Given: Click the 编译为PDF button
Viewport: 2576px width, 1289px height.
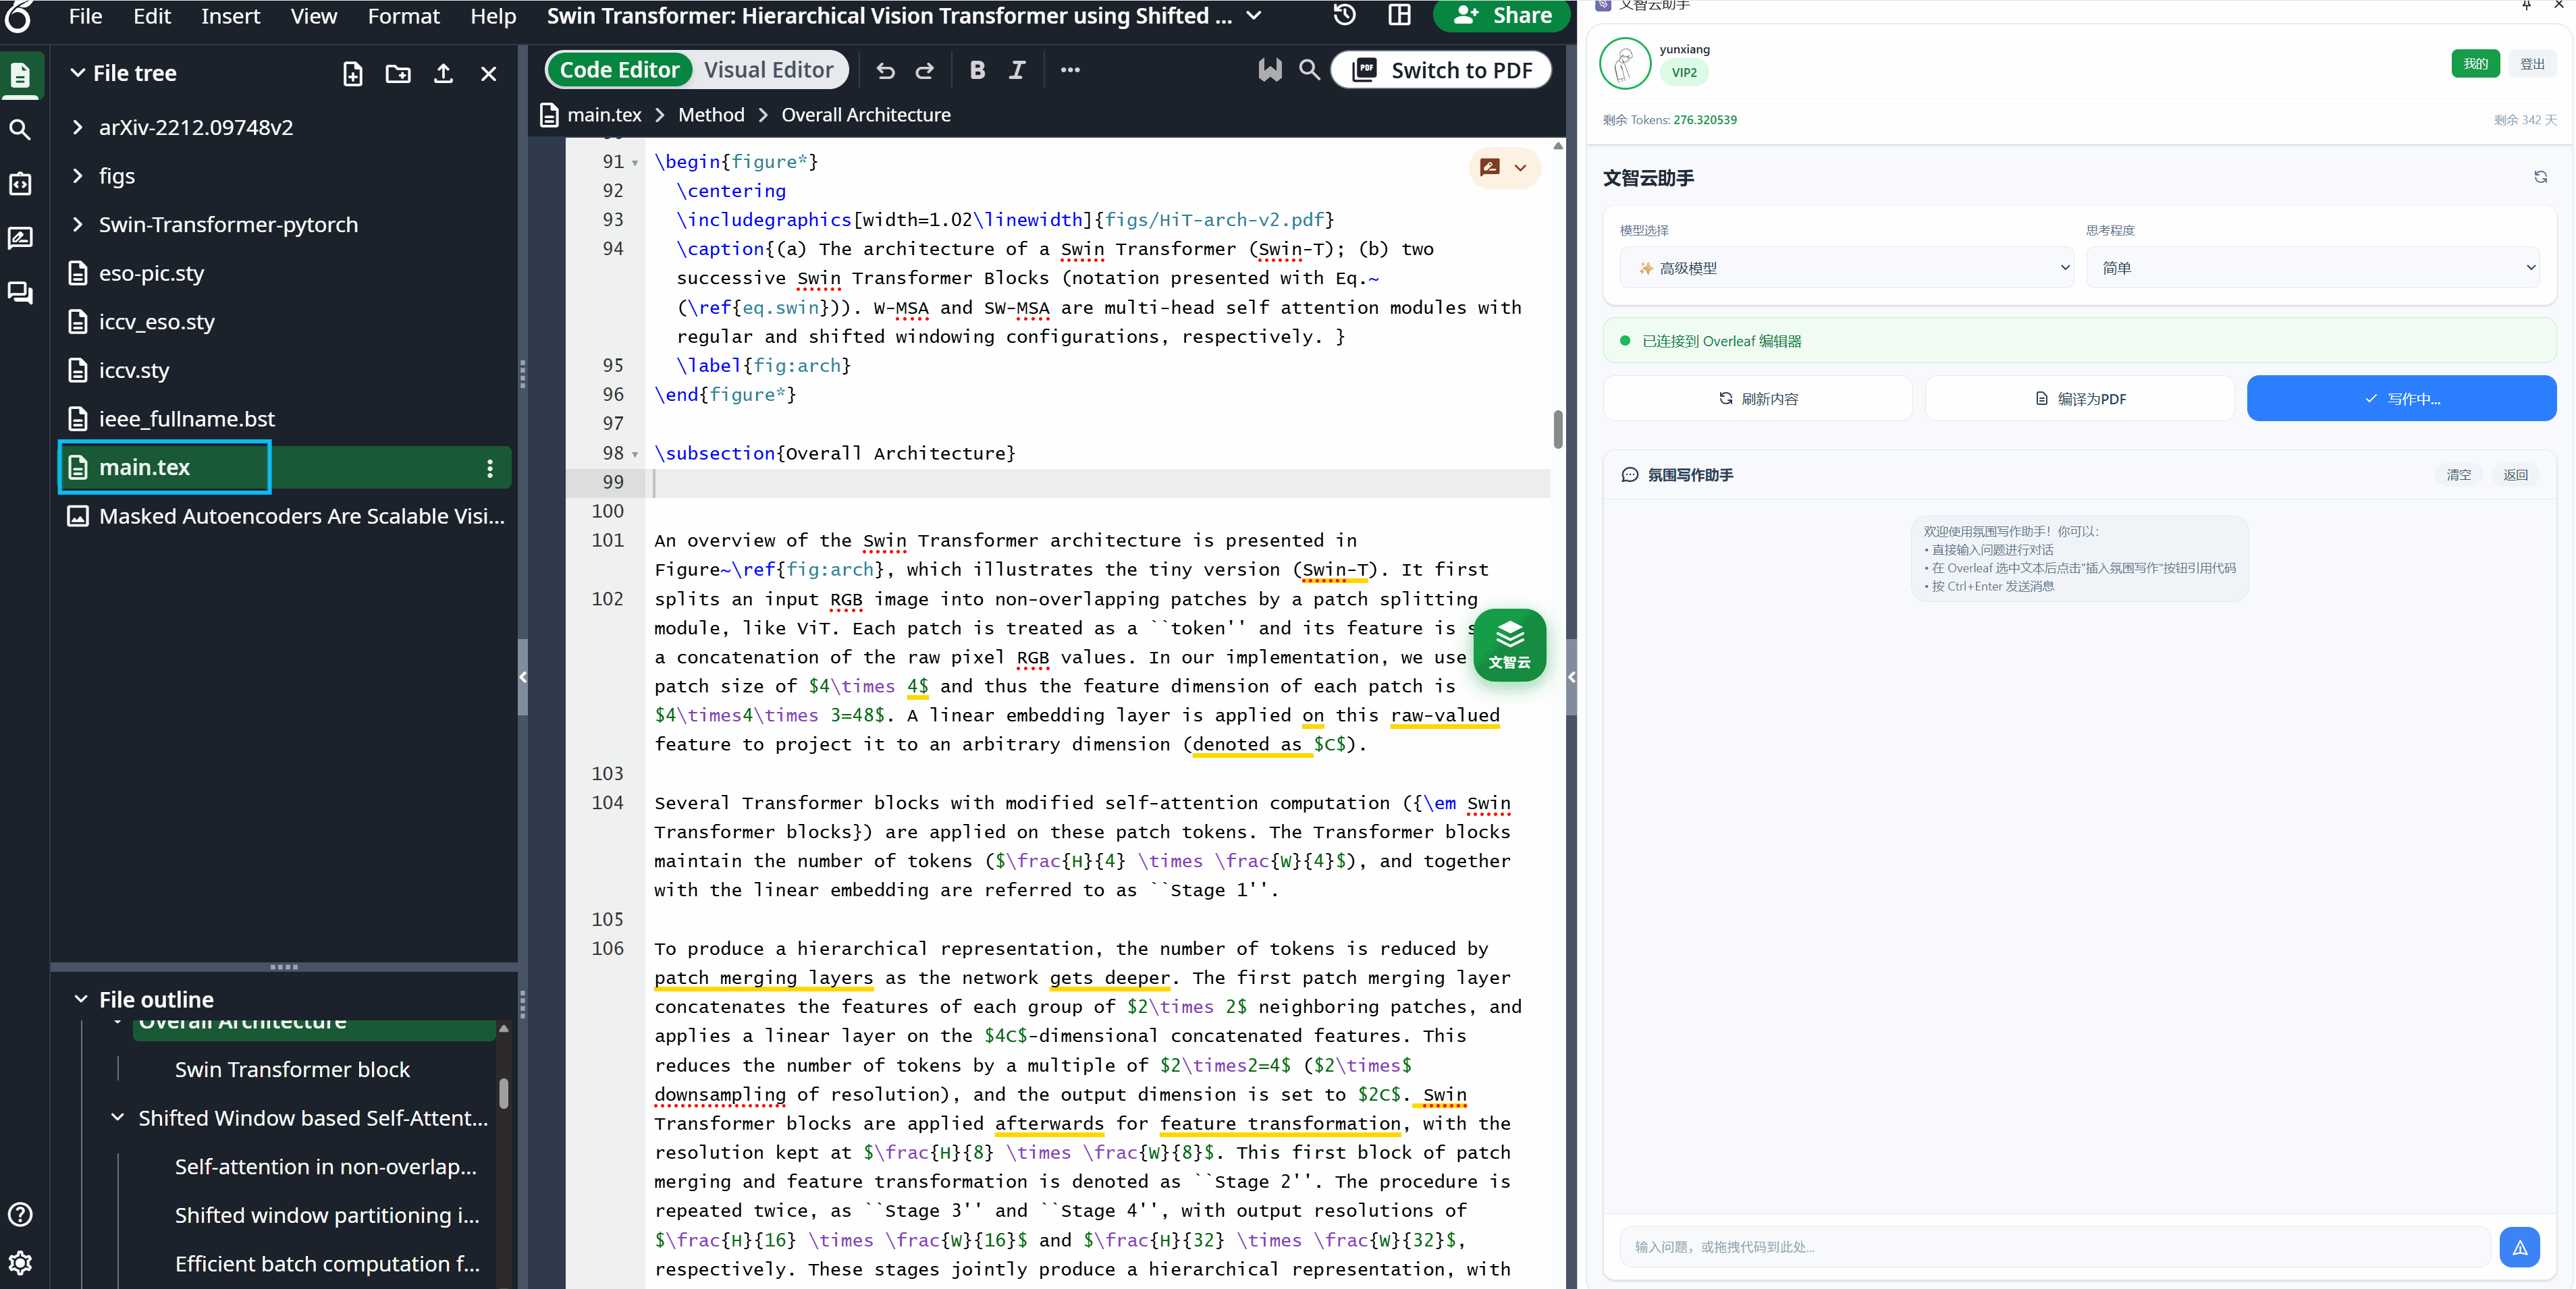Looking at the screenshot, I should tap(2079, 399).
